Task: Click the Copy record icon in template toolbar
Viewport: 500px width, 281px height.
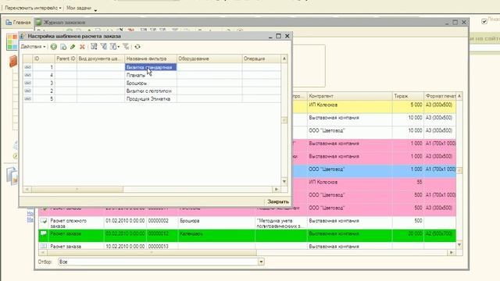Action: point(63,47)
